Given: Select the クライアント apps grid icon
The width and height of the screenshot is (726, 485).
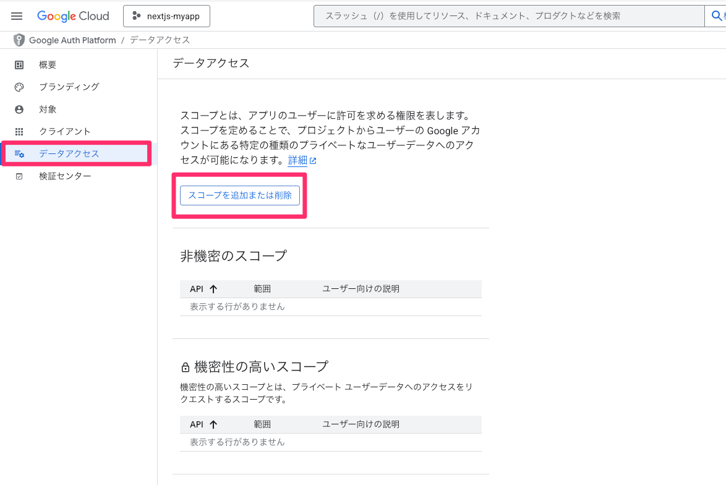Looking at the screenshot, I should coord(19,131).
